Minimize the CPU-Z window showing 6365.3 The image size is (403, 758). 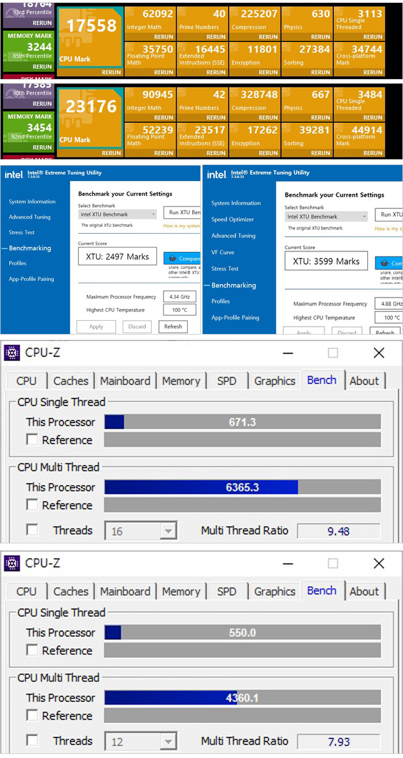tap(288, 353)
